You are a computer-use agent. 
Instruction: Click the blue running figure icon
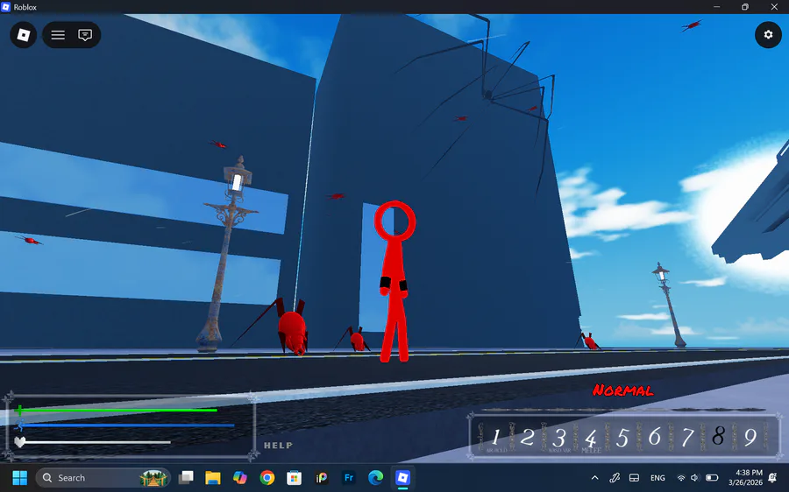pyautogui.click(x=19, y=425)
